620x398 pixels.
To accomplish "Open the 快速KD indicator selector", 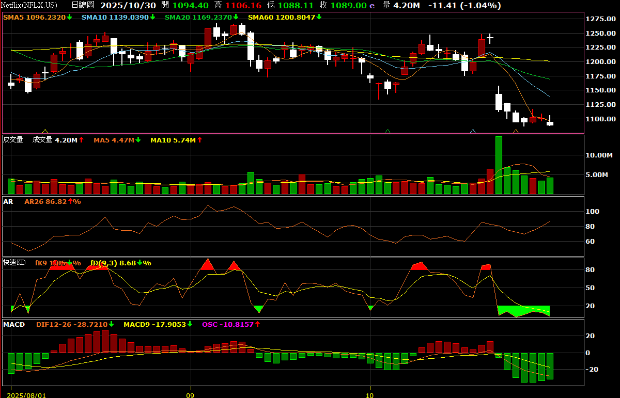I will [14, 263].
